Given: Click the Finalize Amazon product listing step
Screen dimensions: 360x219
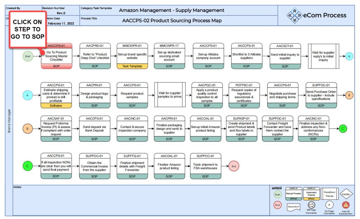Looking at the screenshot, I should tap(169, 166).
